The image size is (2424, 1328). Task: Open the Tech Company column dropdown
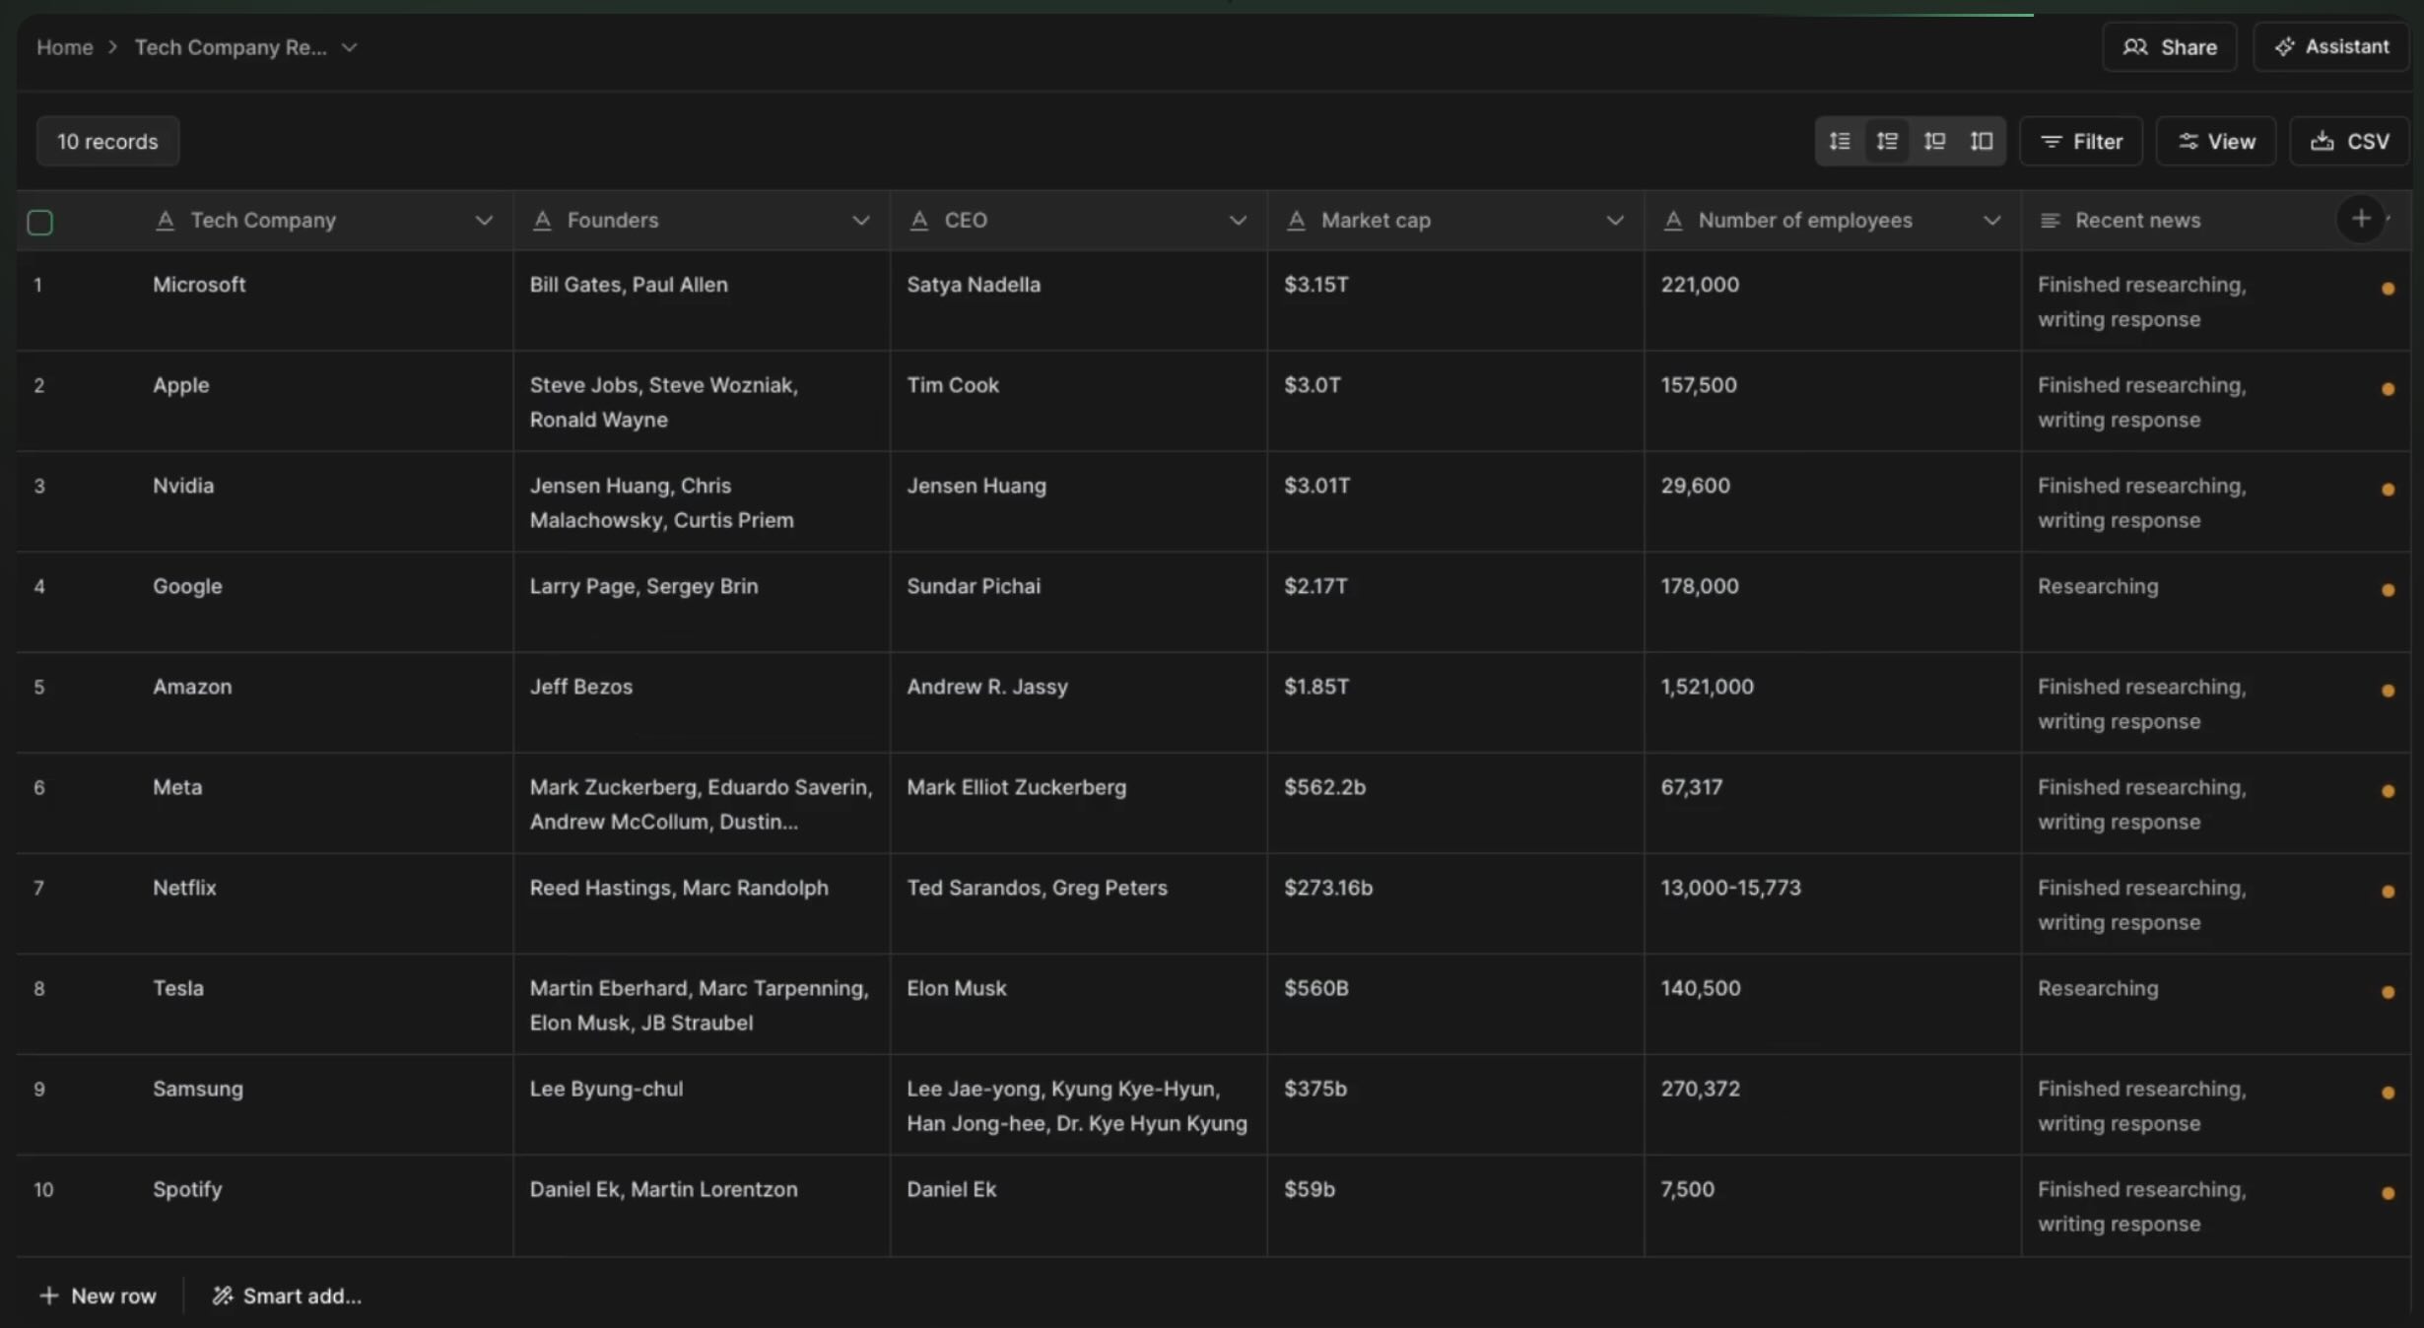tap(484, 221)
